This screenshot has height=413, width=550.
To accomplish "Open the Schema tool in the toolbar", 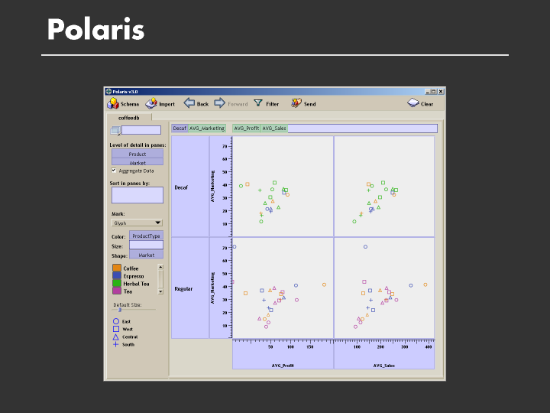I will click(x=112, y=103).
